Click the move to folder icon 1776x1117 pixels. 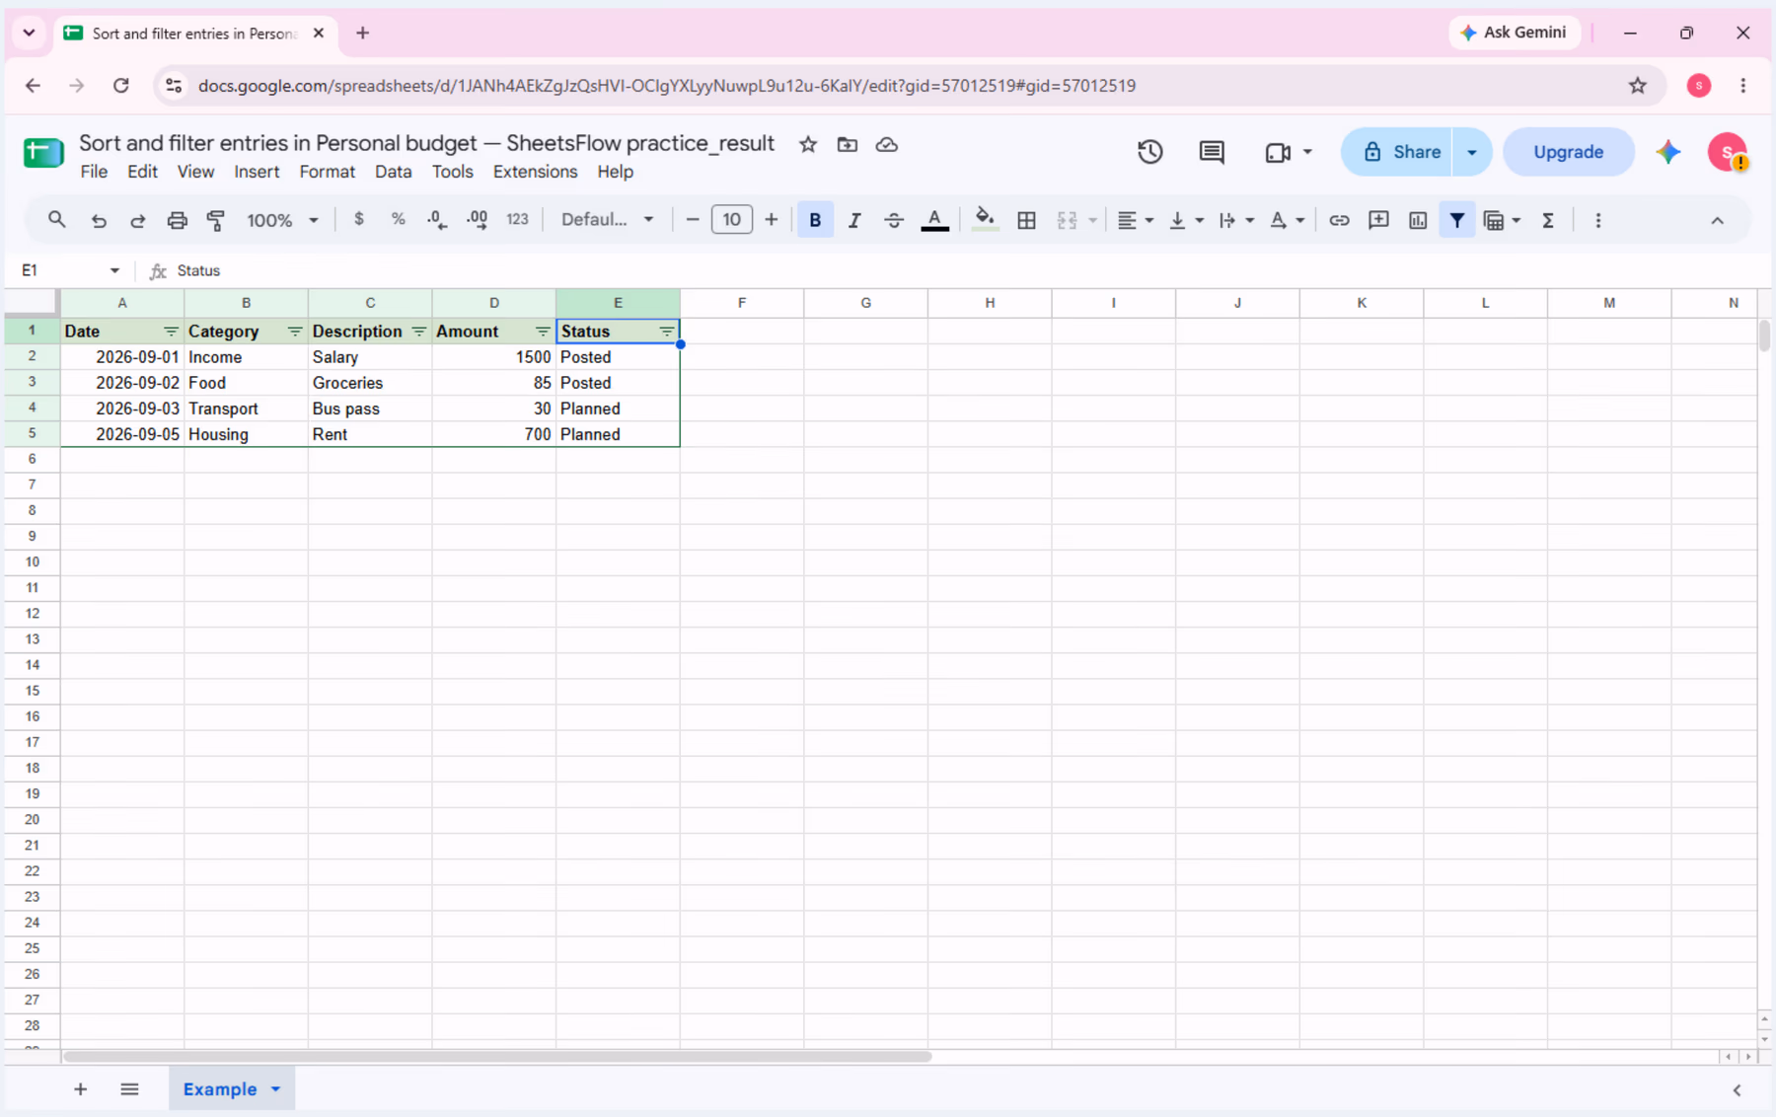848,144
